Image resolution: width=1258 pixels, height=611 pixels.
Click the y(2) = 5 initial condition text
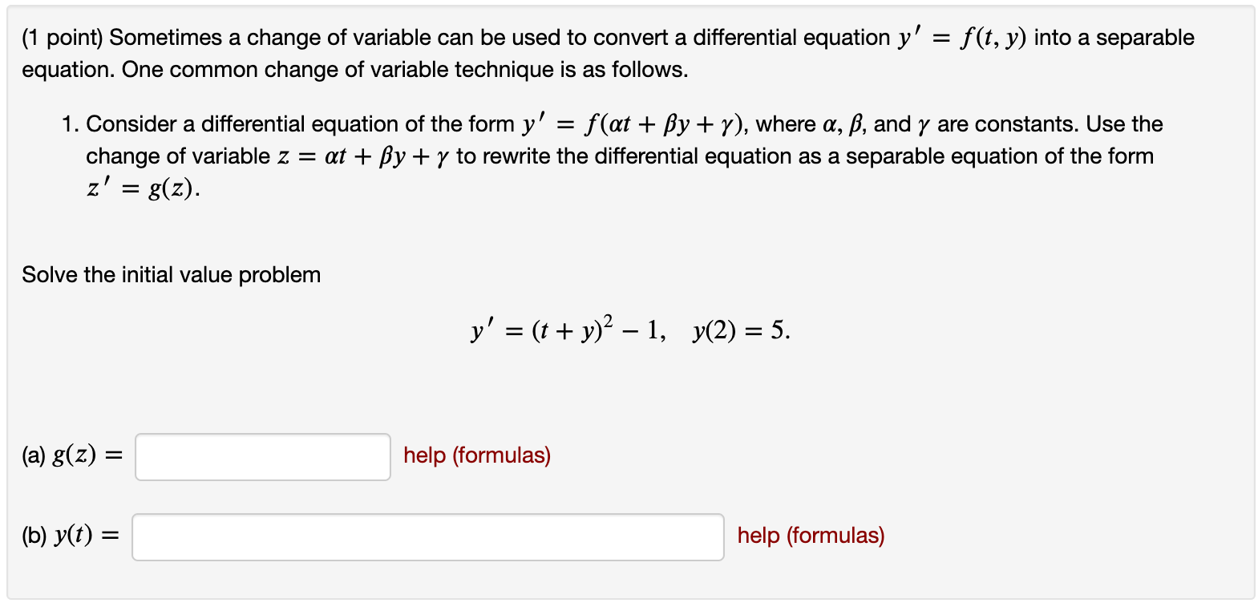[738, 330]
